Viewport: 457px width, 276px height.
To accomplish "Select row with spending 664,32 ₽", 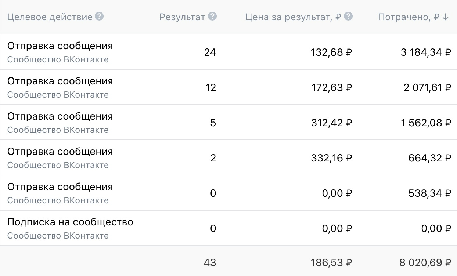I will 228,158.
